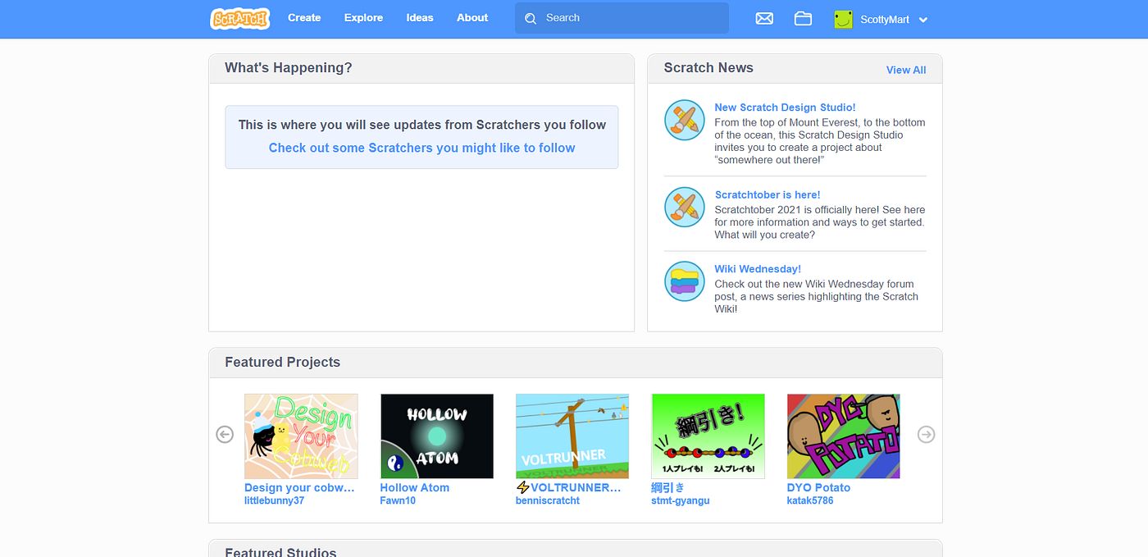1148x557 pixels.
Task: Click the ScottyMart username
Action: (x=885, y=20)
